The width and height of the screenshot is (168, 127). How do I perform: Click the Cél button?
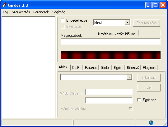tap(149, 87)
